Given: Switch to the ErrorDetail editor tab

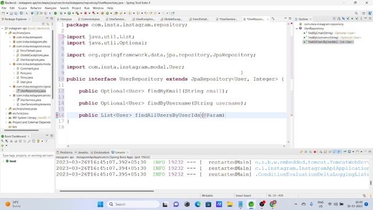Looking at the screenshot, I should 199,19.
